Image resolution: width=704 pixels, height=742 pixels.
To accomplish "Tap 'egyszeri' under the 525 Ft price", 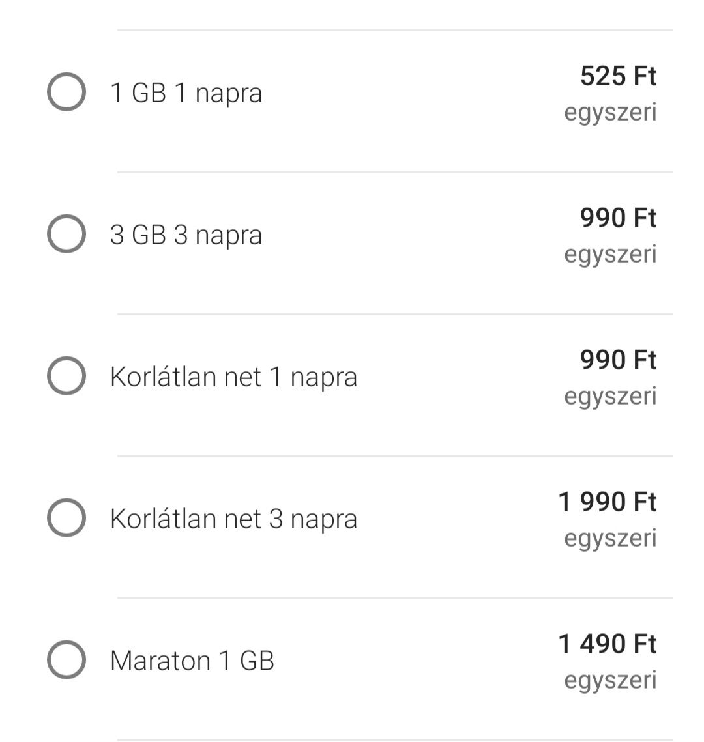I will coord(610,113).
